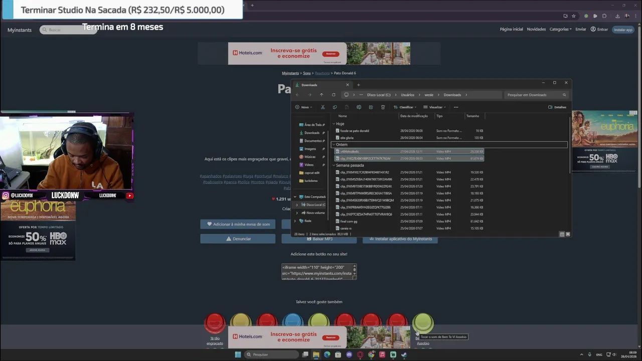Image resolution: width=642 pixels, height=361 pixels.
Task: Click Instalar aplicativo do Myinstants button
Action: click(400, 239)
